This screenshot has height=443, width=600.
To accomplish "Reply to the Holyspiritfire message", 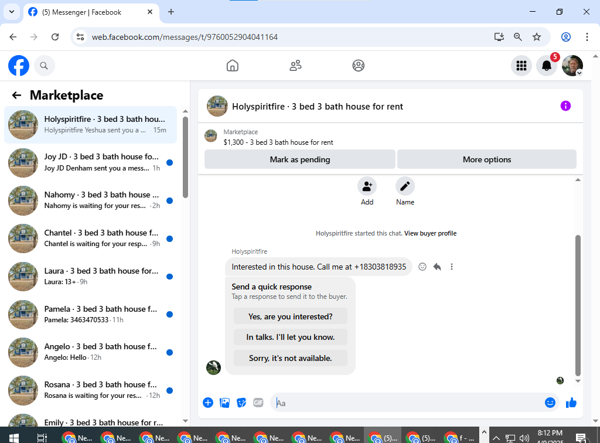I will (437, 267).
